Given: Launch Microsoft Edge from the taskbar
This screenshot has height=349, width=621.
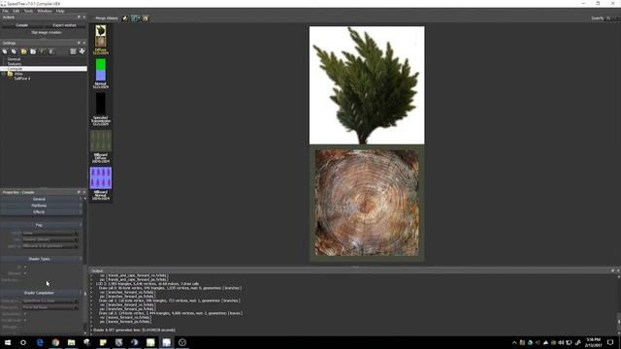Looking at the screenshot, I should click(40, 342).
